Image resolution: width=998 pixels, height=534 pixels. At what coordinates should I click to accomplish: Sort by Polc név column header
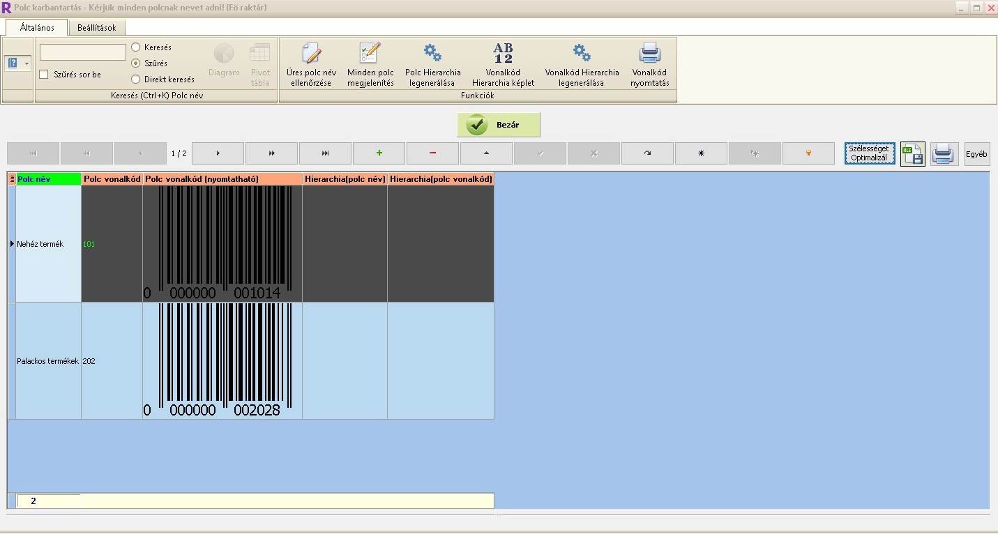point(49,179)
